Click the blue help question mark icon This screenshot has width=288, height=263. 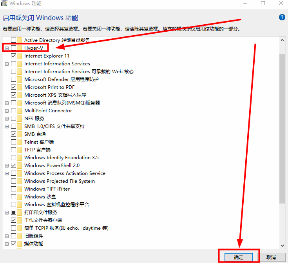(x=282, y=17)
